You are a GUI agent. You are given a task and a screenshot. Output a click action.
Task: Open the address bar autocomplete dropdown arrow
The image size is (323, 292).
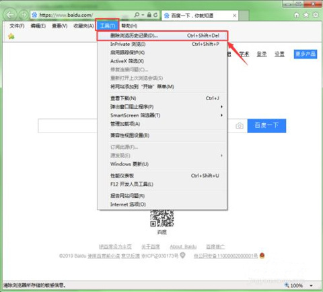[x=143, y=15]
